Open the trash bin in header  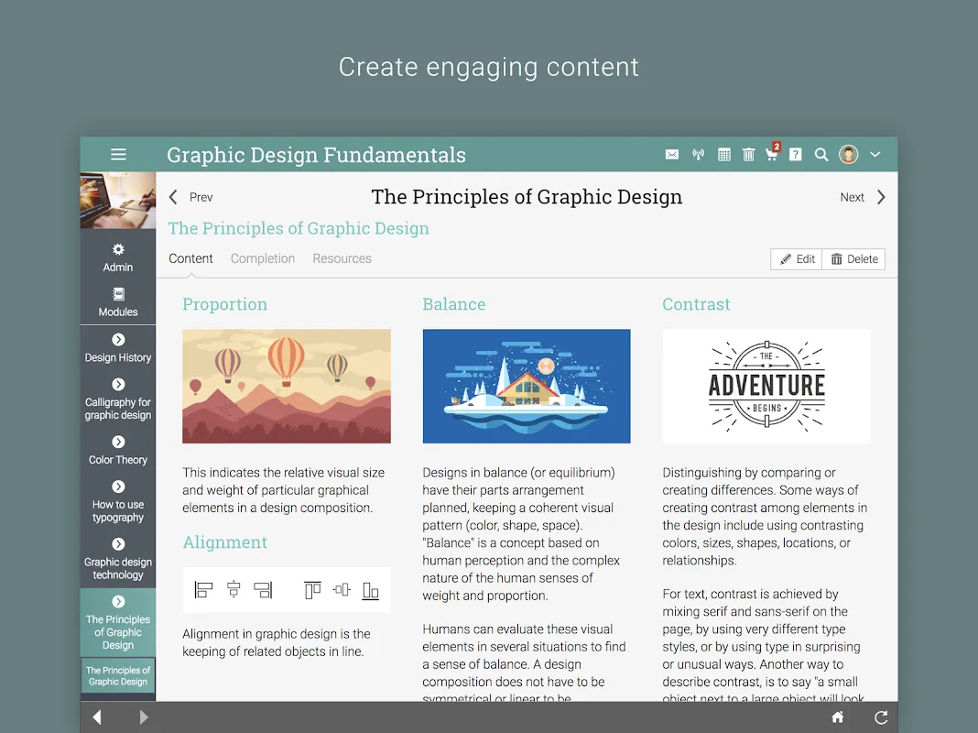(748, 155)
